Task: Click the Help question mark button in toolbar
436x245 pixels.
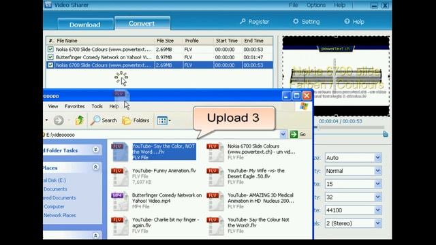Action: (354, 22)
